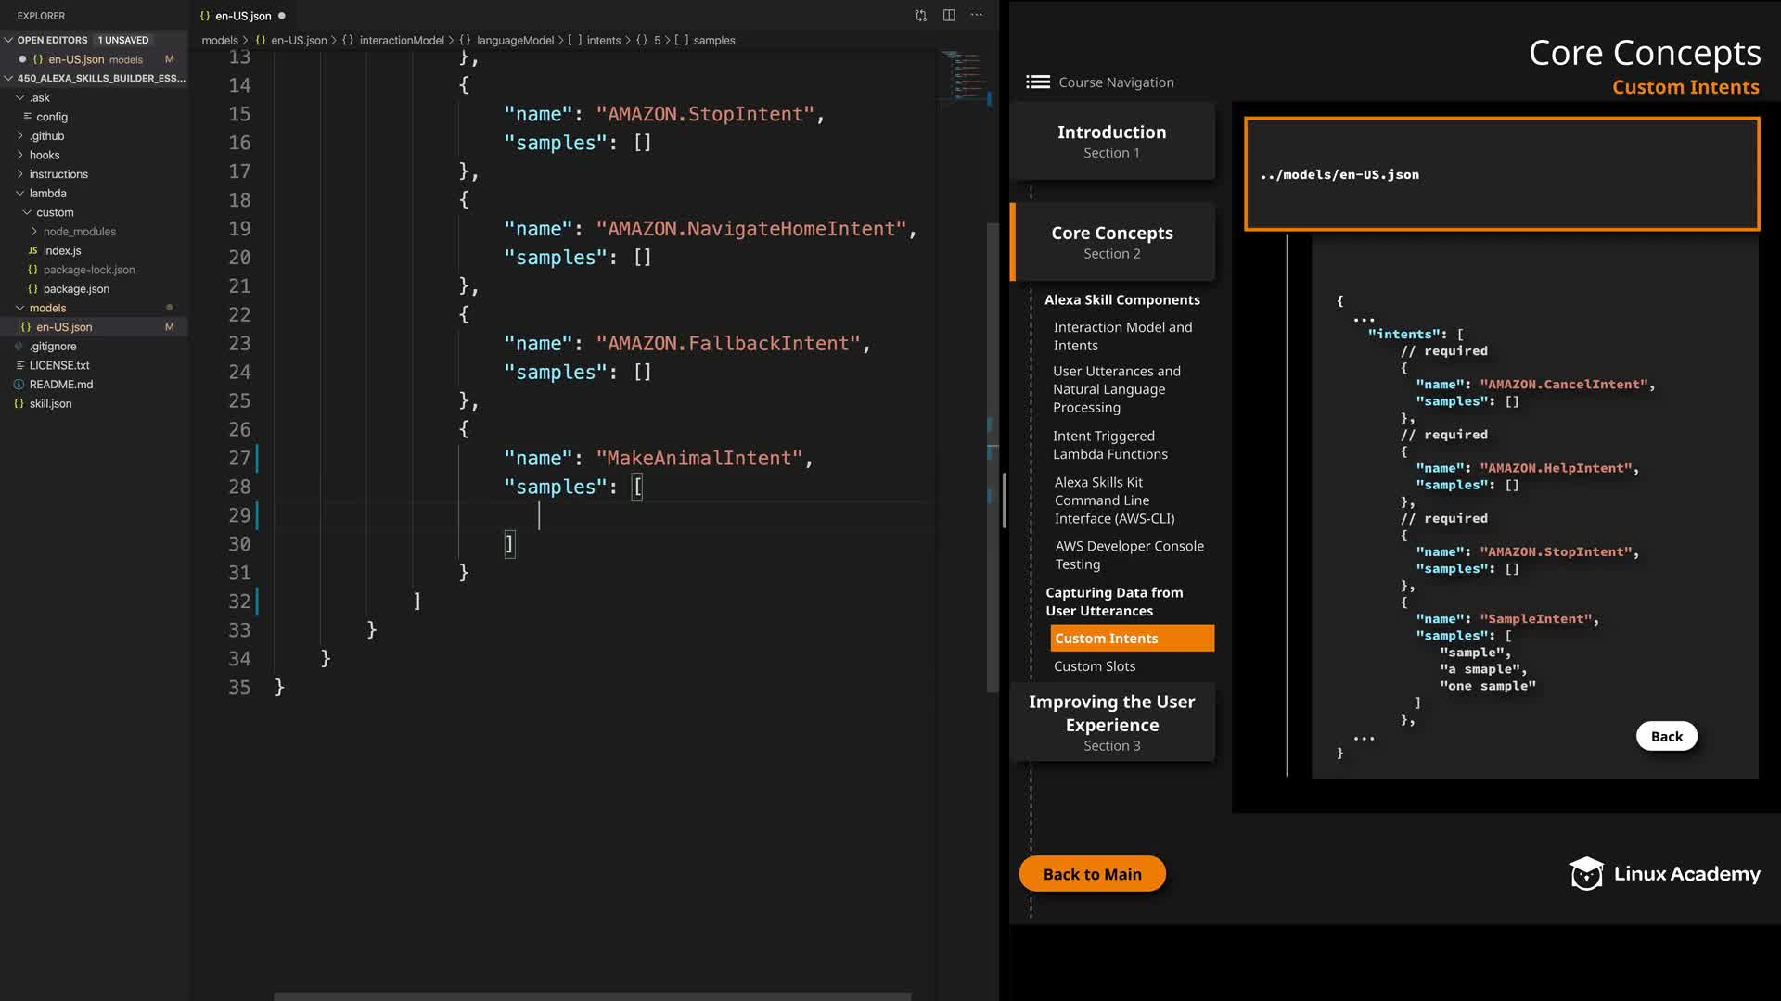Image resolution: width=1781 pixels, height=1001 pixels.
Task: Click the LICENSE.txt file icon
Action: click(19, 365)
